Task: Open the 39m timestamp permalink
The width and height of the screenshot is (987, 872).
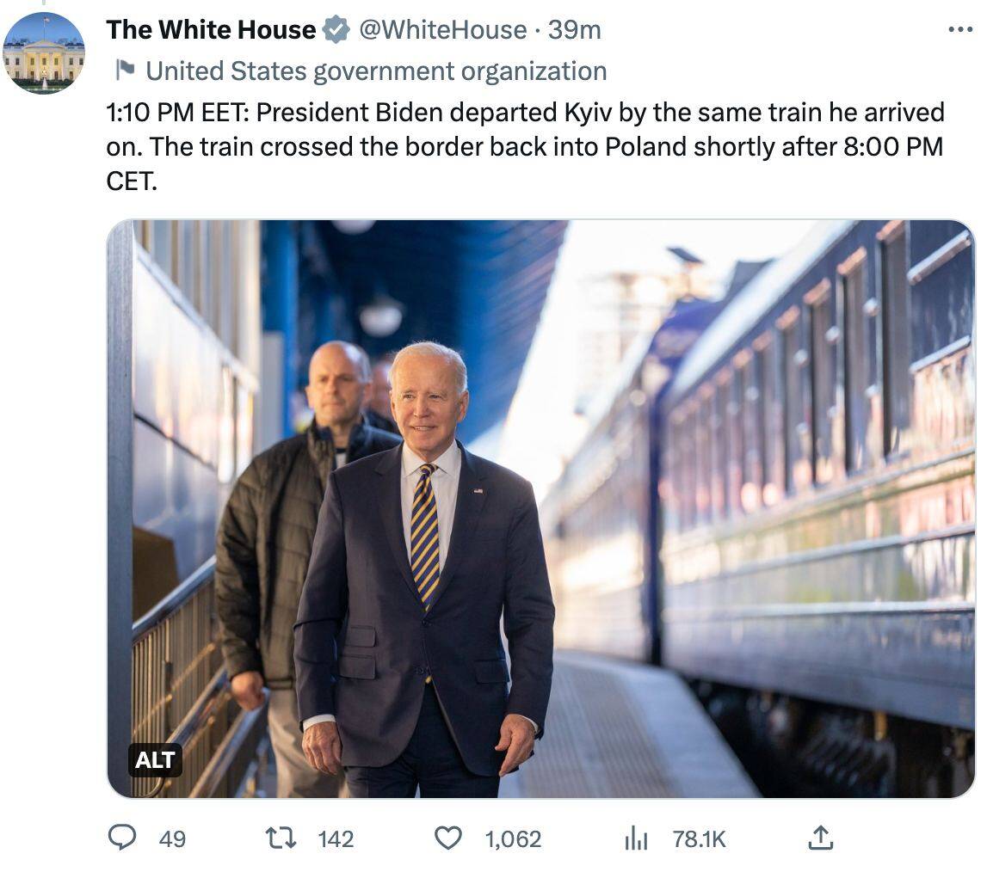Action: [575, 30]
